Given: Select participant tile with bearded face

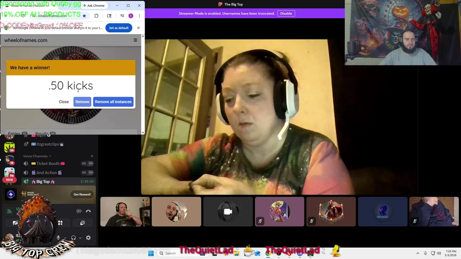Looking at the screenshot, I should click(x=176, y=212).
